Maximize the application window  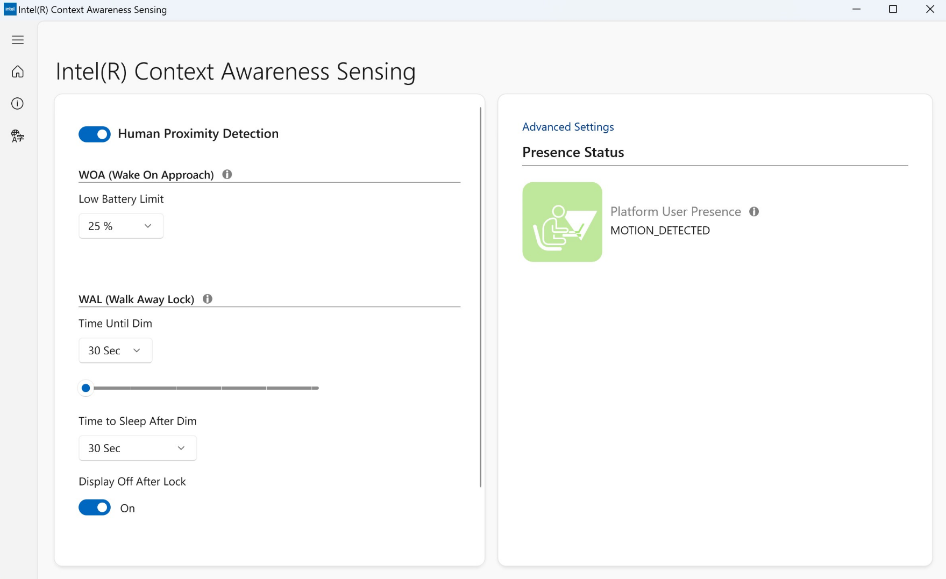point(893,9)
